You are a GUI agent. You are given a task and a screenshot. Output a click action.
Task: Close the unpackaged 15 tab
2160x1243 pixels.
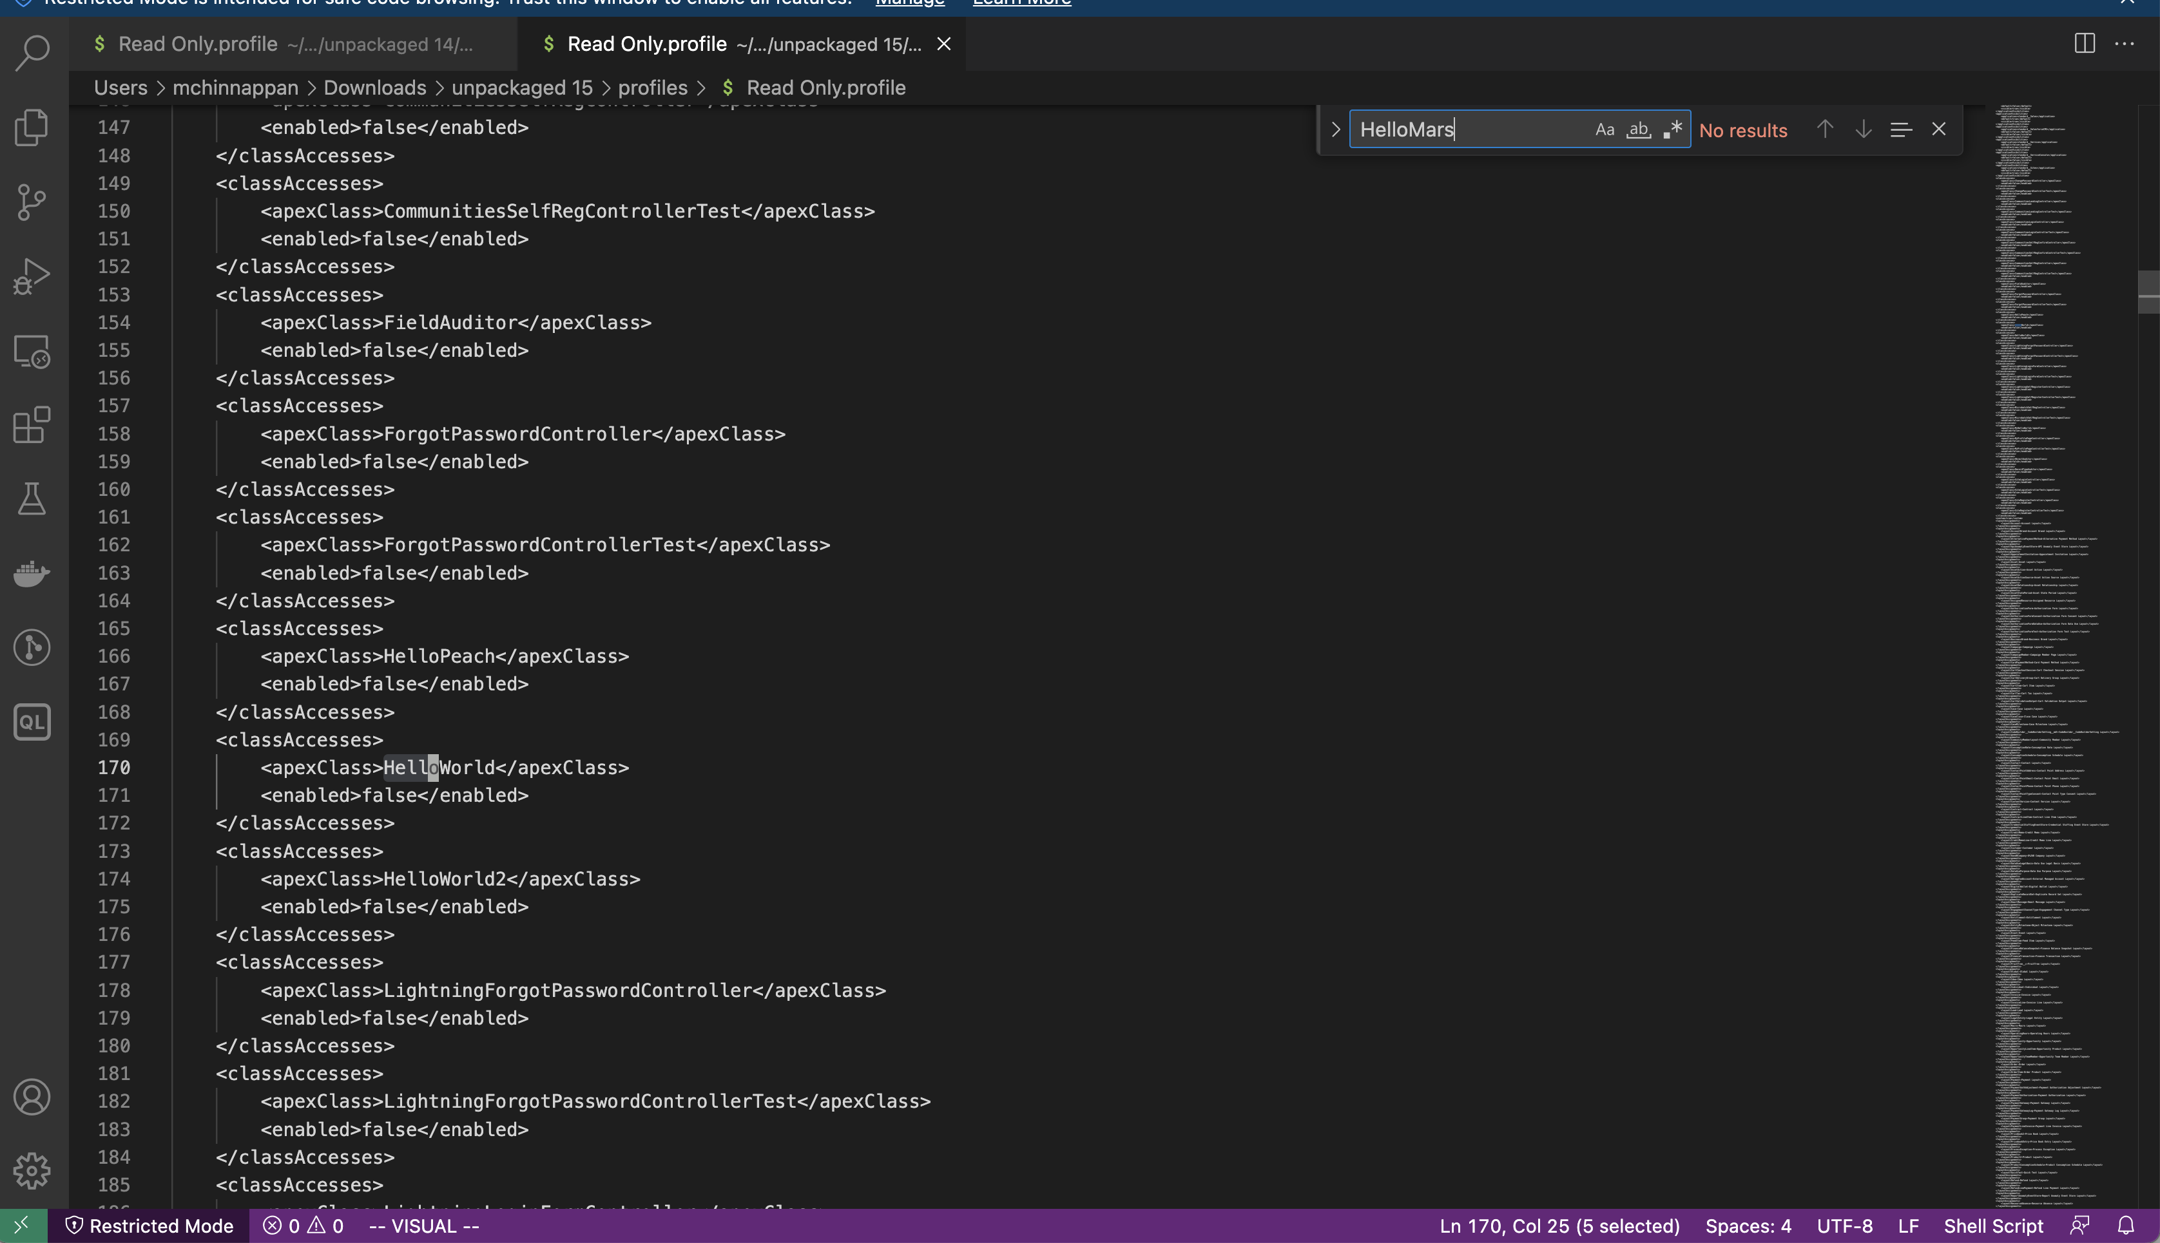coord(944,44)
